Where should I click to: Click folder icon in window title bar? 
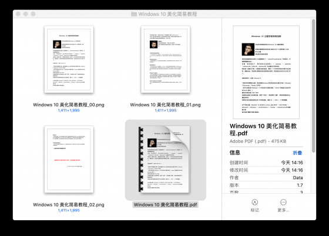click(x=134, y=14)
